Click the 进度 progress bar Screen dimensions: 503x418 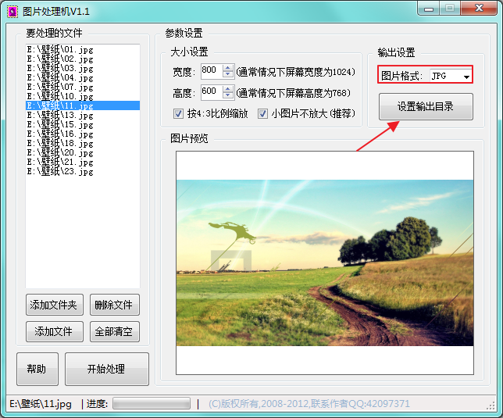[151, 404]
